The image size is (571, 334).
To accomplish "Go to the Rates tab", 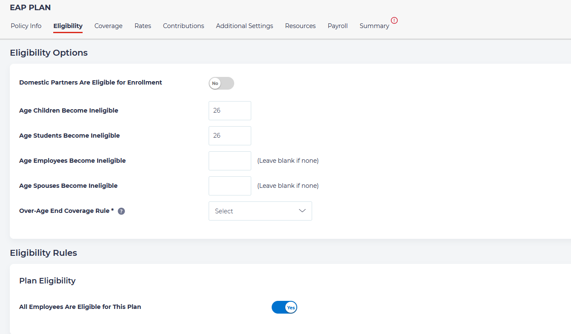I will tap(143, 26).
